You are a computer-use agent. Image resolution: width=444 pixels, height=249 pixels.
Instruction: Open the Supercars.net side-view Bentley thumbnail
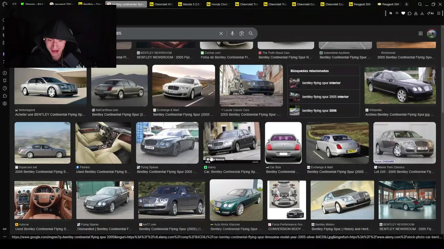tap(42, 142)
